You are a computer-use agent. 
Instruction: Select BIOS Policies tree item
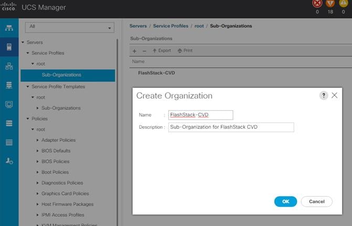[x=56, y=161]
